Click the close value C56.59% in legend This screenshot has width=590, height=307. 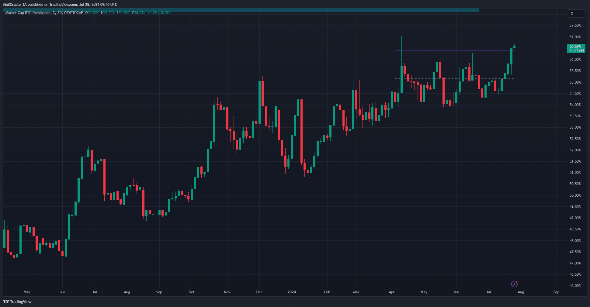(139, 13)
